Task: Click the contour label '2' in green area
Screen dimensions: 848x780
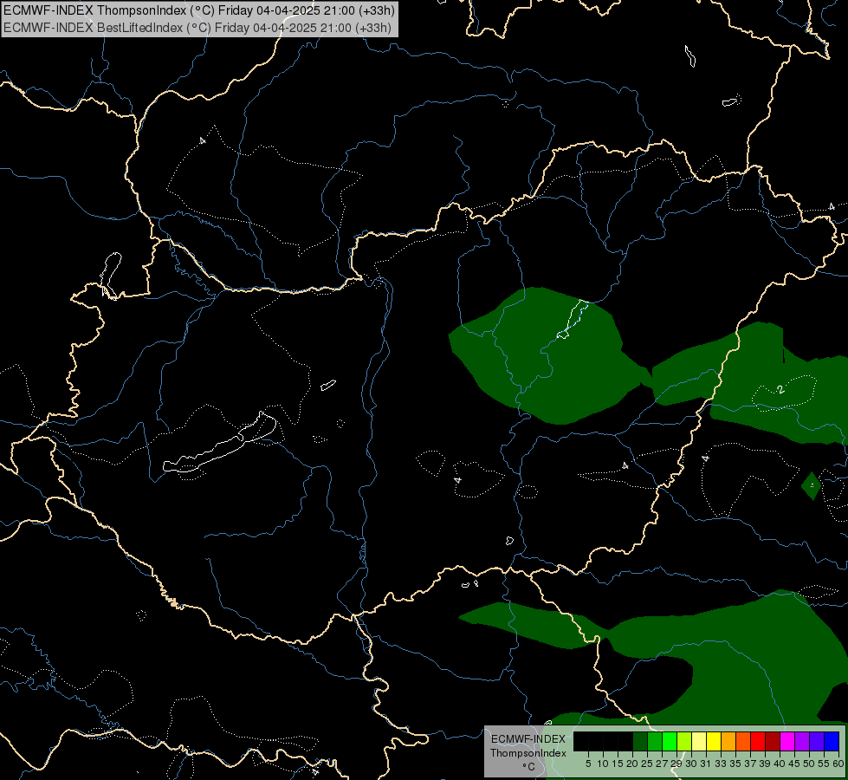Action: (x=780, y=389)
